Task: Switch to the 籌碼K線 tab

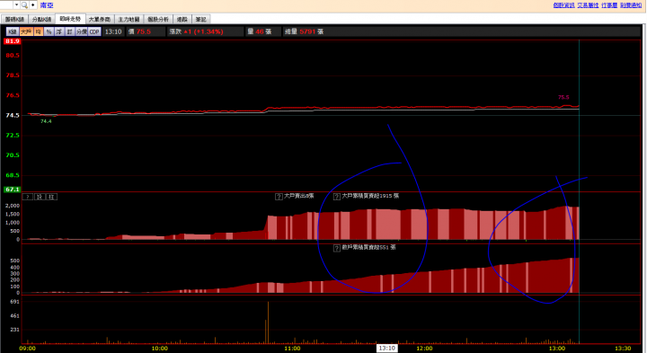Action: click(14, 20)
